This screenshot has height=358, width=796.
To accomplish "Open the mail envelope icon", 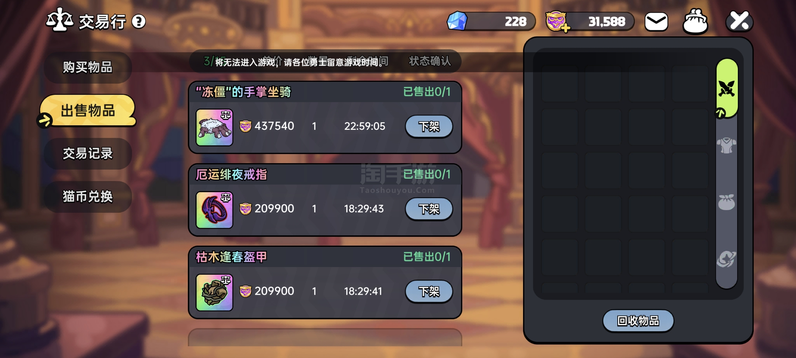I will click(x=656, y=21).
